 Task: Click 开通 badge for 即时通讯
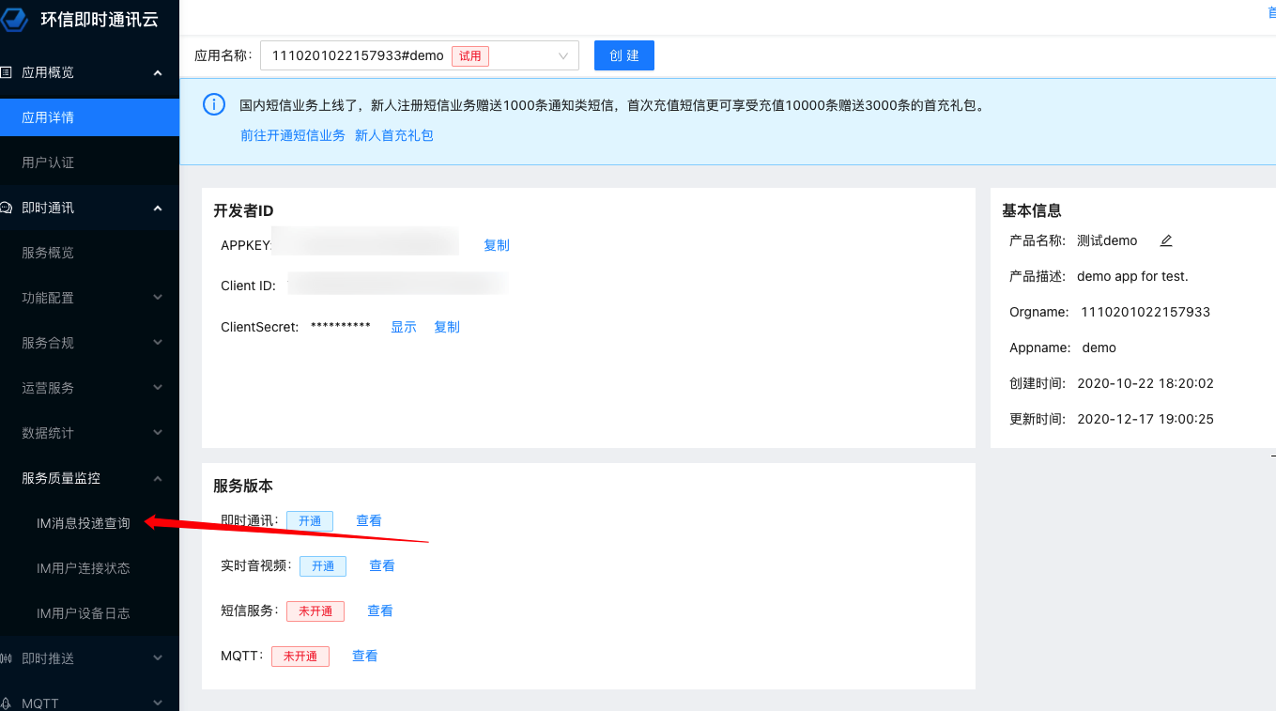[310, 520]
